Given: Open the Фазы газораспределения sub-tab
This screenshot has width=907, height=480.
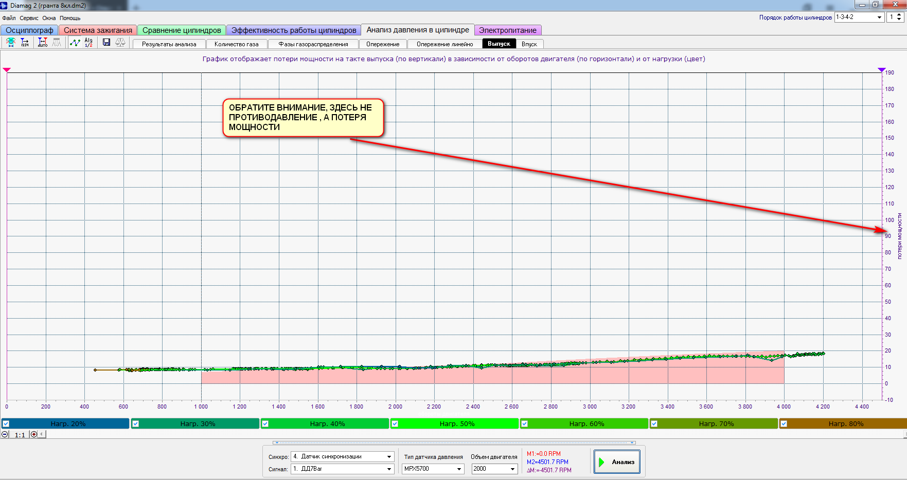Looking at the screenshot, I should pyautogui.click(x=313, y=44).
